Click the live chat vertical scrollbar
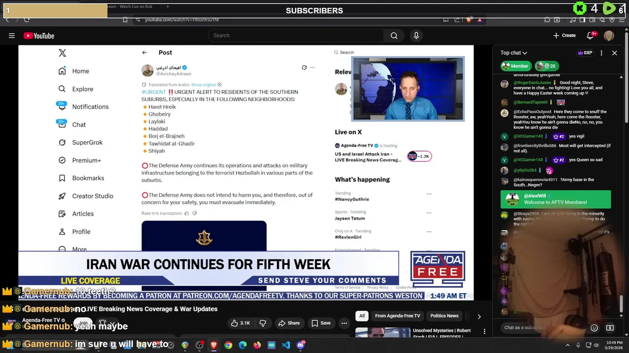Image resolution: width=629 pixels, height=353 pixels. click(x=621, y=303)
